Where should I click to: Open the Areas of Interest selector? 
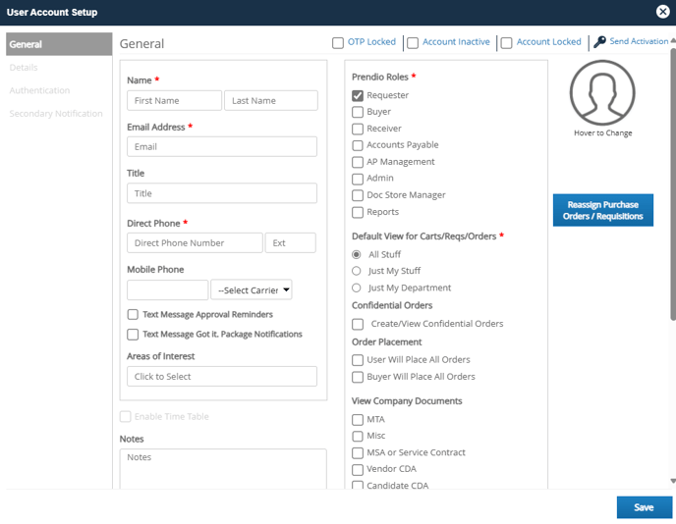(x=222, y=376)
